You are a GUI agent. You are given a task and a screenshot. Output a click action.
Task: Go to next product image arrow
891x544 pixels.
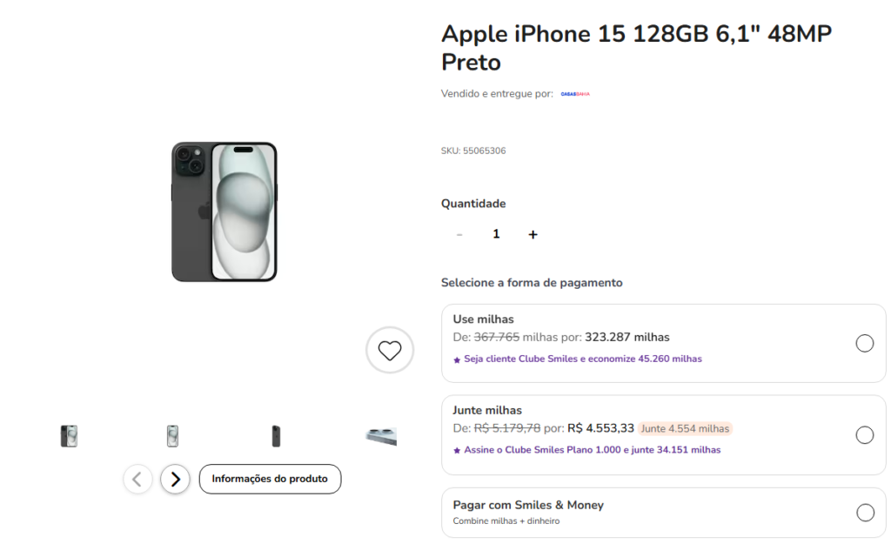coord(175,479)
